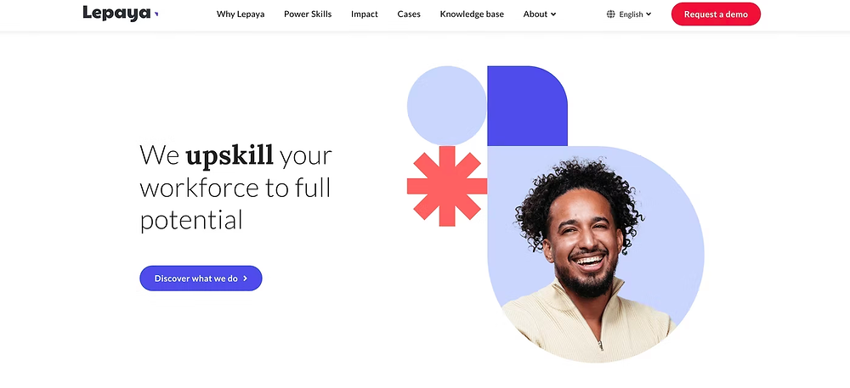The width and height of the screenshot is (850, 388).
Task: Click the red asterisk graphic
Action: click(x=447, y=186)
